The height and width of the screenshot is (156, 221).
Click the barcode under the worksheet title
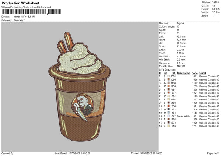[x=31, y=12]
